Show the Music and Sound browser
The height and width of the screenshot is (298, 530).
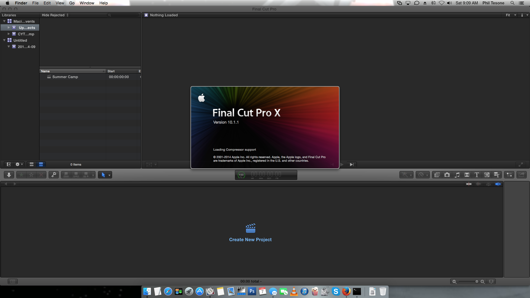(x=457, y=175)
